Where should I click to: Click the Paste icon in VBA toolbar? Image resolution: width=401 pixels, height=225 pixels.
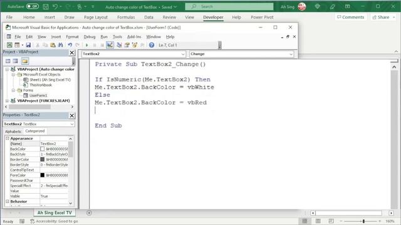53,45
